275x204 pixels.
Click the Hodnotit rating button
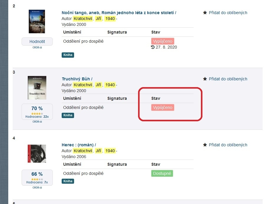[x=37, y=42]
